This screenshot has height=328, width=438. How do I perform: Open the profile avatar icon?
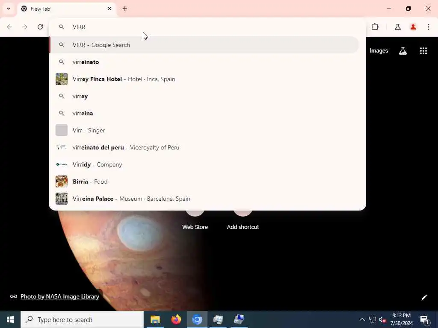point(413,27)
